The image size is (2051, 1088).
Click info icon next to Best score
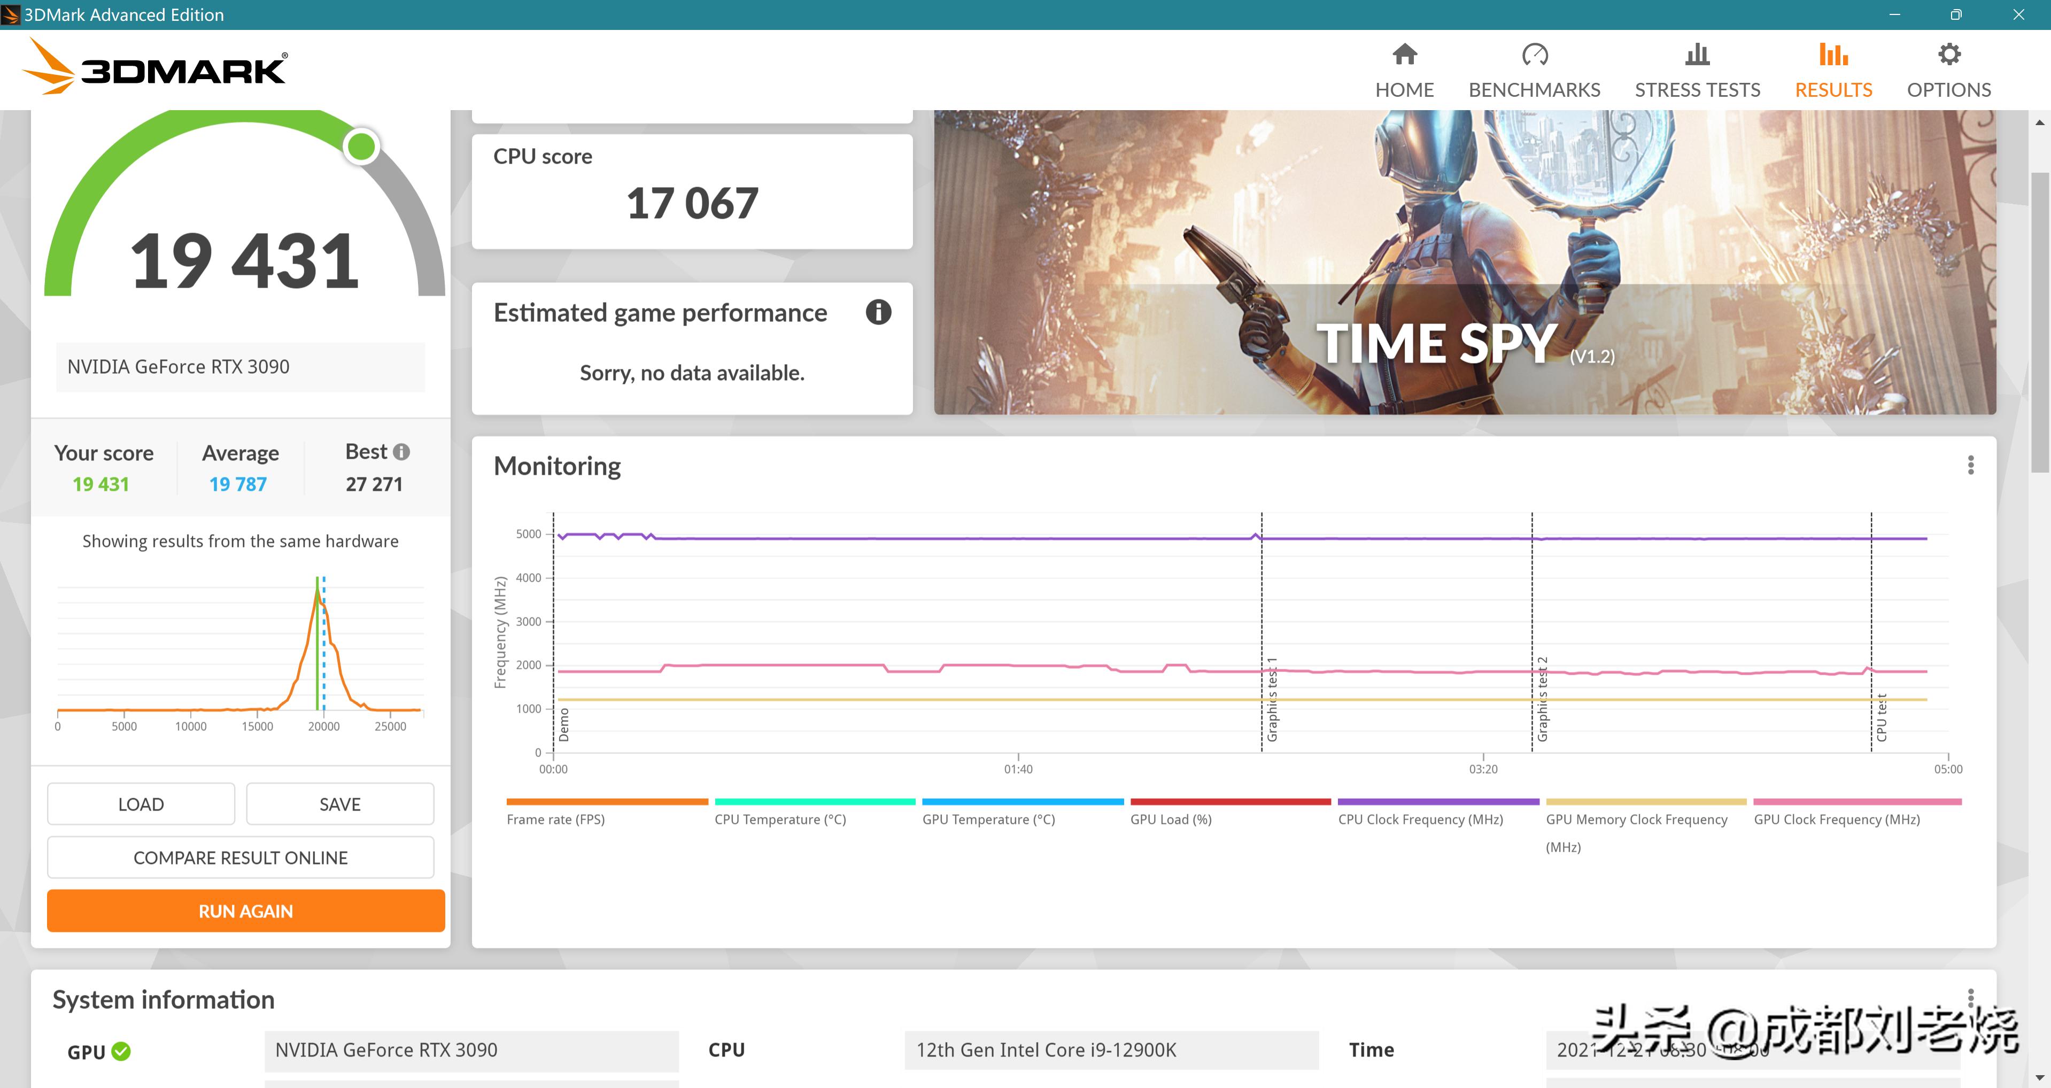402,452
